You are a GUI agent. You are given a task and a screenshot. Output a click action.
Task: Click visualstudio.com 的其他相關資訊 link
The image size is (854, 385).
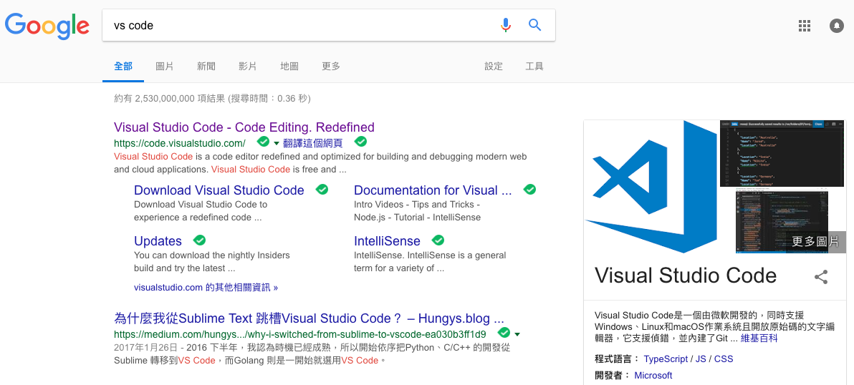[x=206, y=287]
